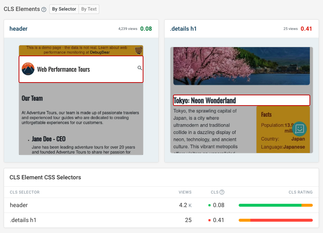Click the header row CLS rating bar
Image resolution: width=323 pixels, height=233 pixels.
click(x=276, y=205)
